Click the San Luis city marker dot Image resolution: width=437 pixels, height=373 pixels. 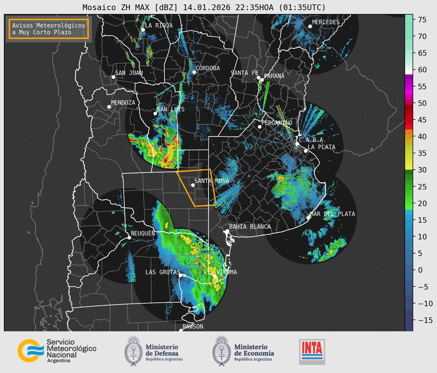155,113
